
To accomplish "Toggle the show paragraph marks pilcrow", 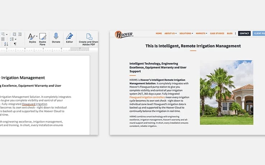I will point(15,44).
